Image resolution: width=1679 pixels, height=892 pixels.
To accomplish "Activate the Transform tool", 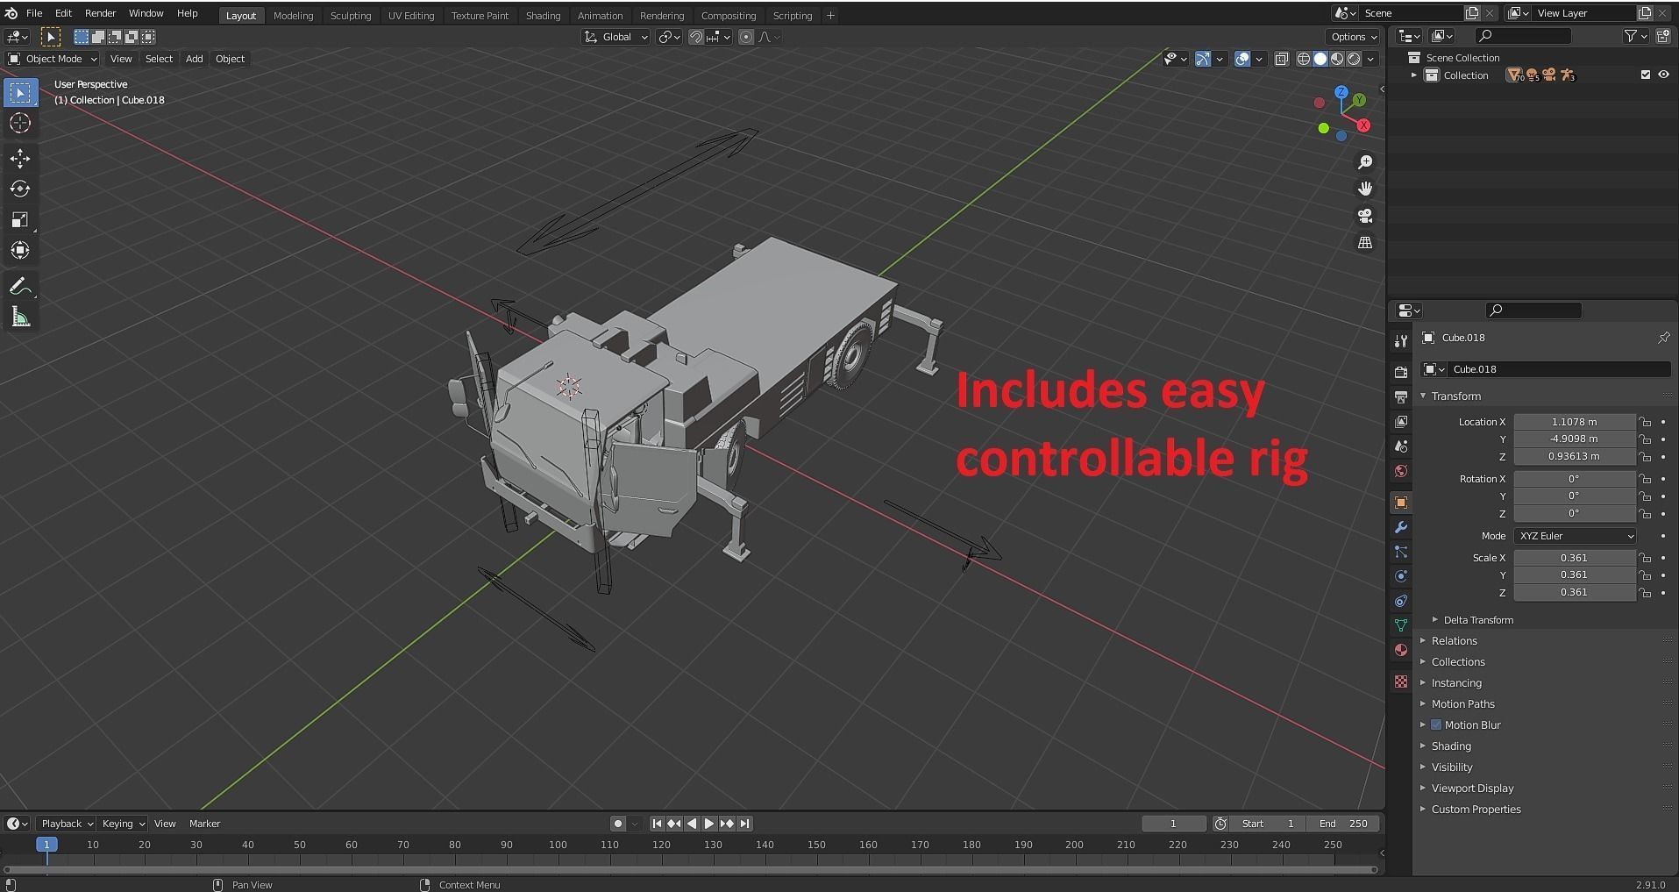I will [20, 251].
